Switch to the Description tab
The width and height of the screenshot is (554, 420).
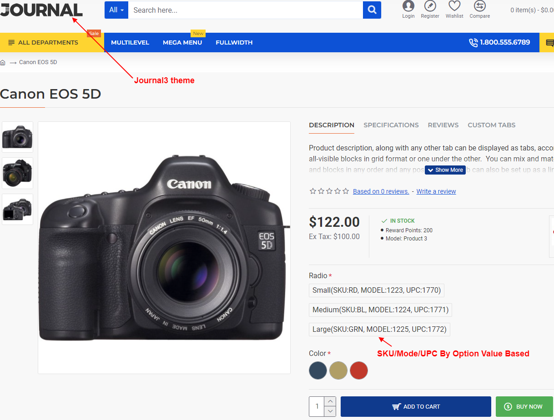coord(332,125)
